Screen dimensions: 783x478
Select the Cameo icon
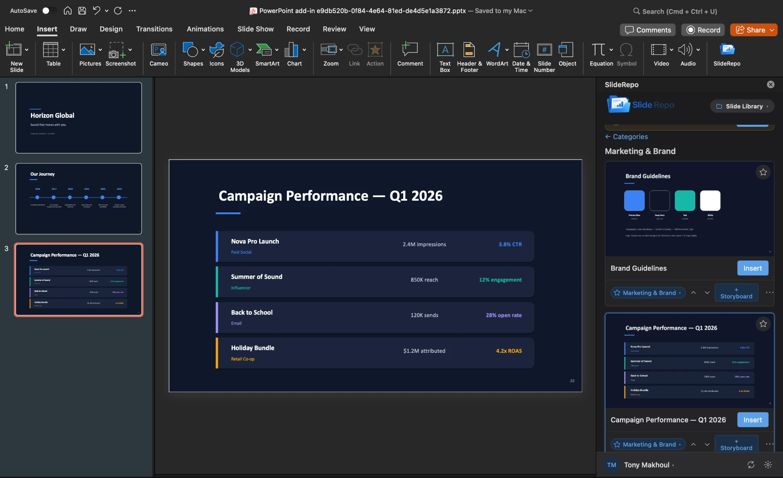point(159,50)
